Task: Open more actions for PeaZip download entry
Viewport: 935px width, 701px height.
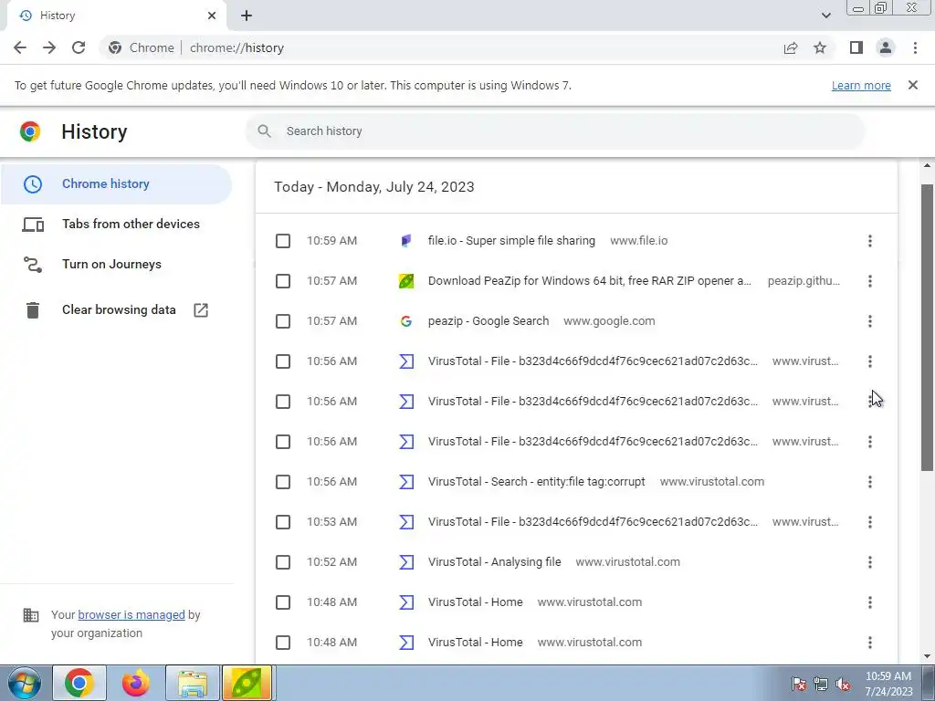Action: [869, 281]
